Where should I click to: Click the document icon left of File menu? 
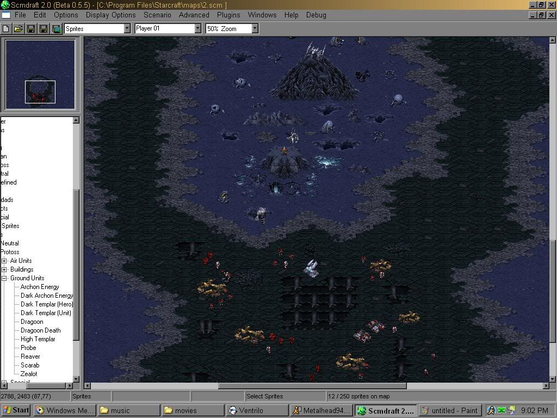[5, 15]
